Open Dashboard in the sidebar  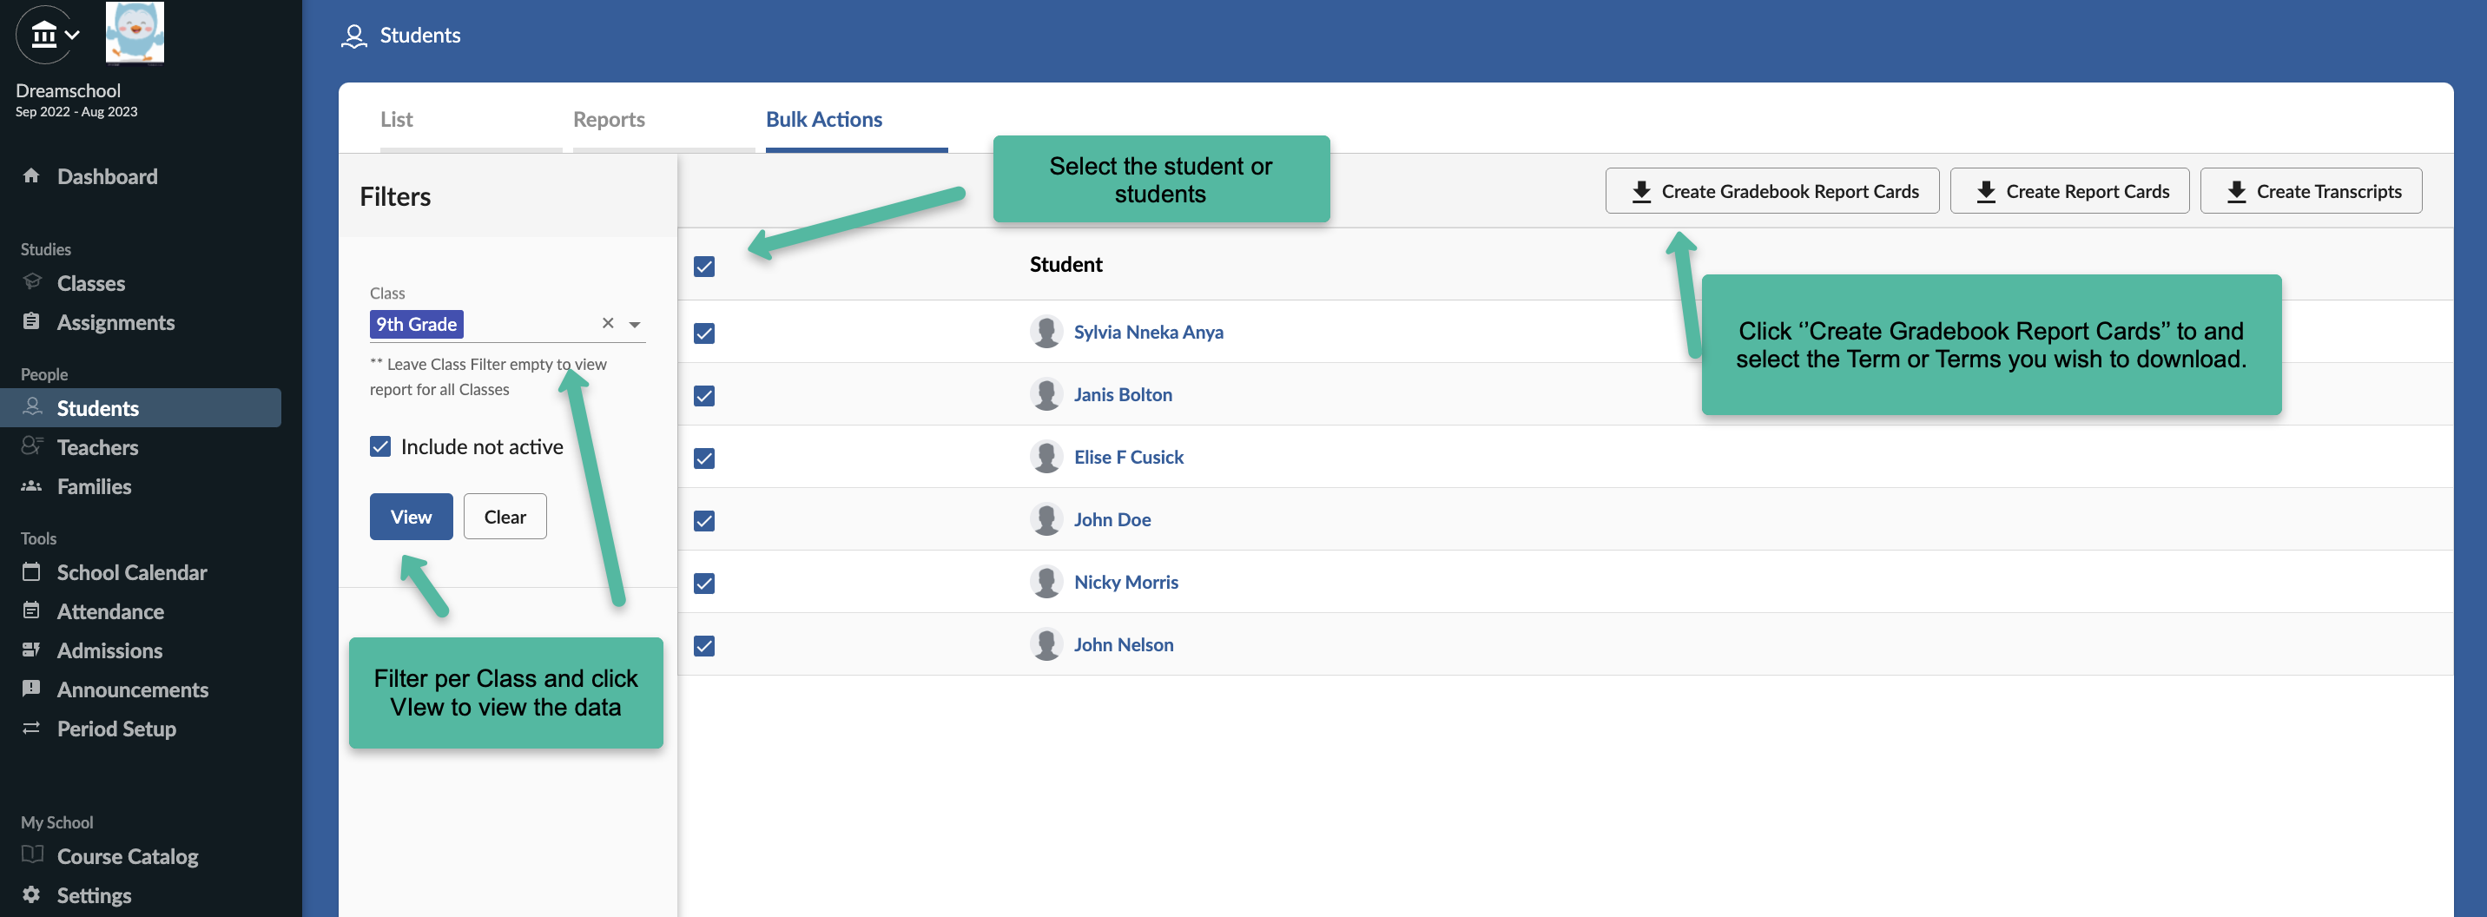coord(106,175)
